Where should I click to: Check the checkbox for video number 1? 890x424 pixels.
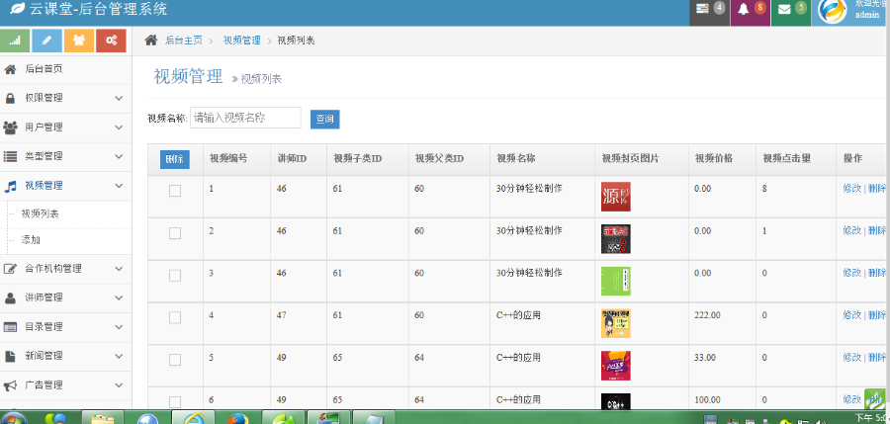click(x=175, y=192)
